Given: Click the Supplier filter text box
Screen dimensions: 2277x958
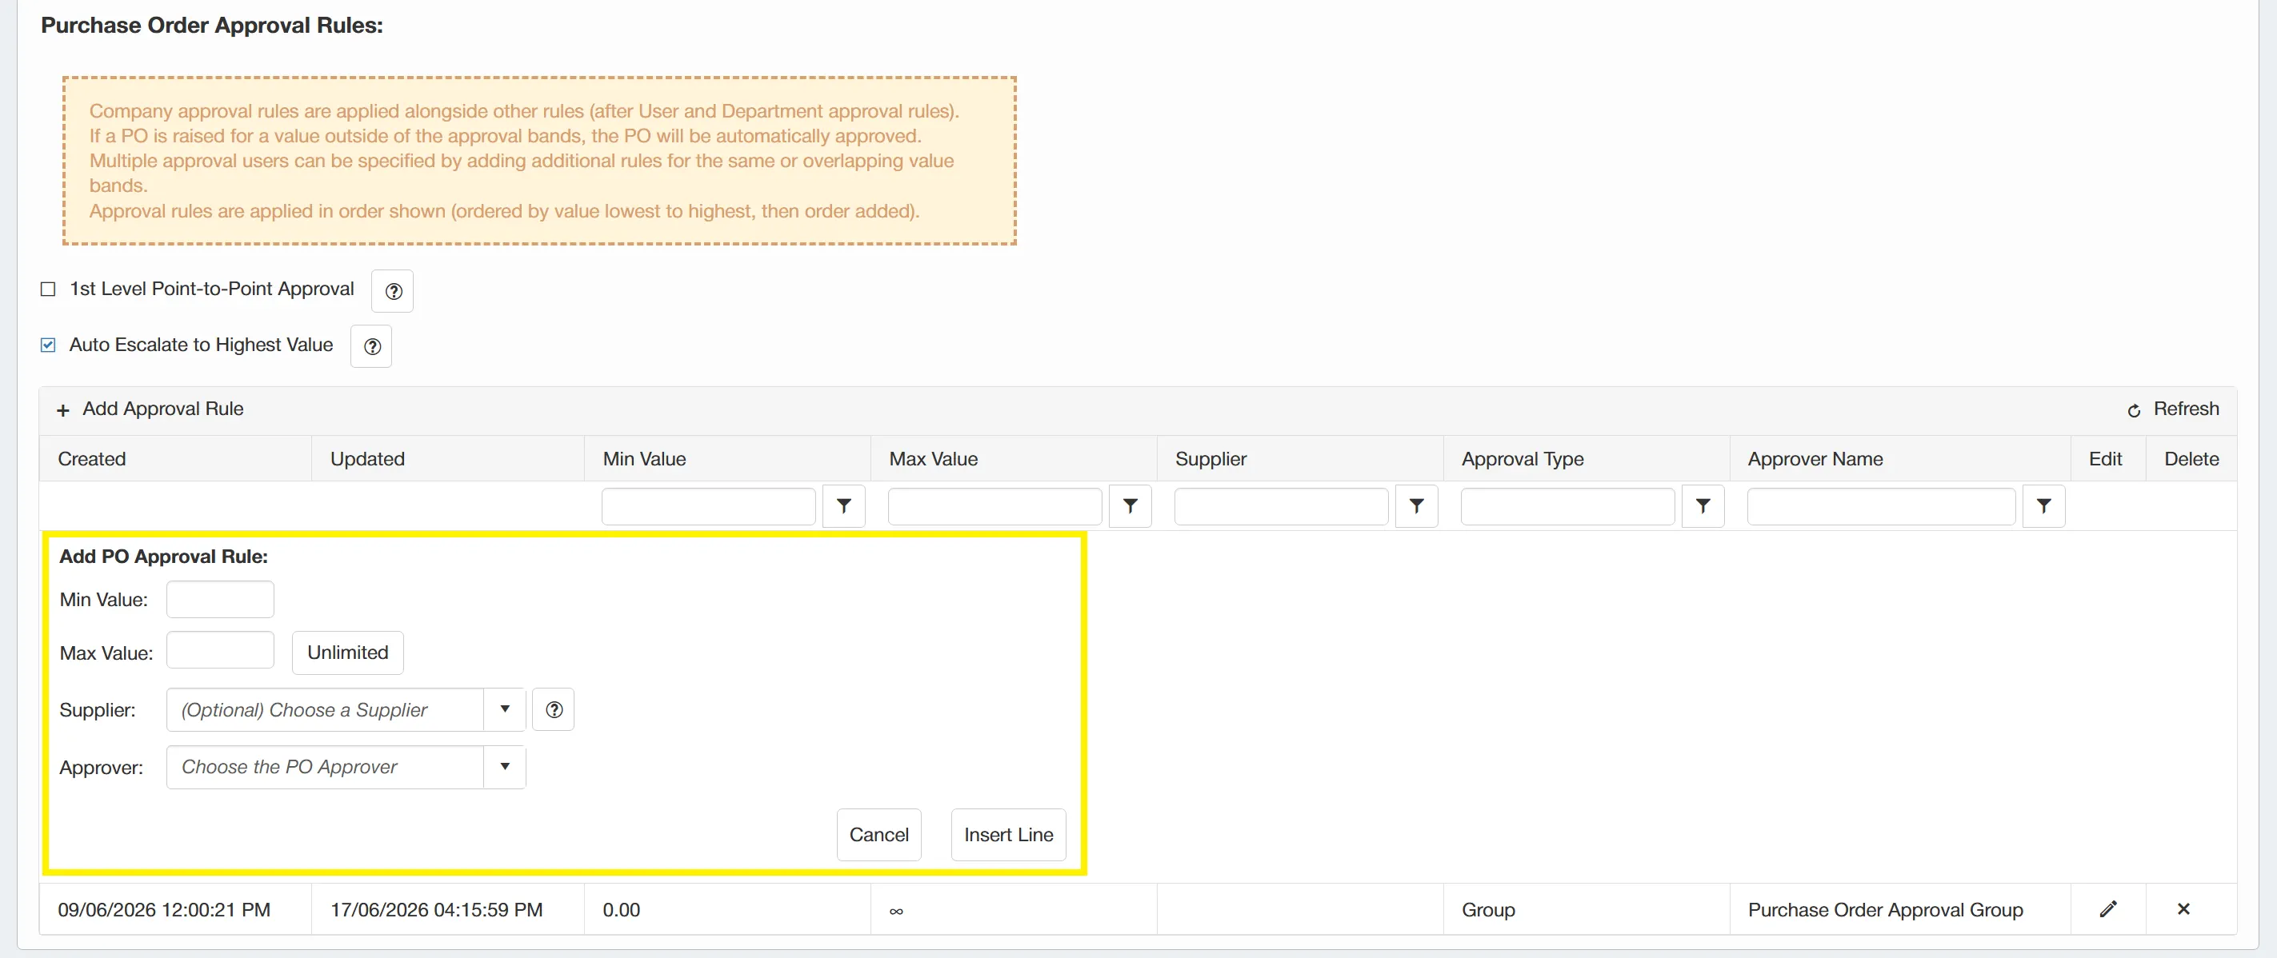Looking at the screenshot, I should point(1281,507).
